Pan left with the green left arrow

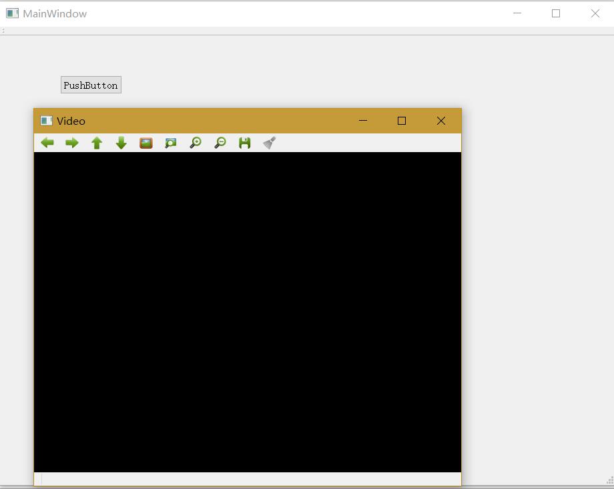click(x=47, y=143)
